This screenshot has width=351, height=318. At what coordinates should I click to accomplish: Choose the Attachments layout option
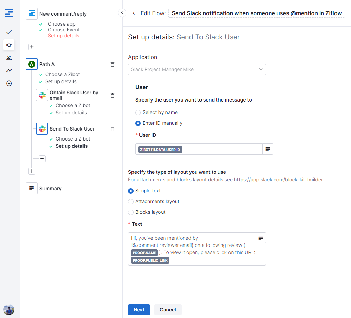[131, 201]
